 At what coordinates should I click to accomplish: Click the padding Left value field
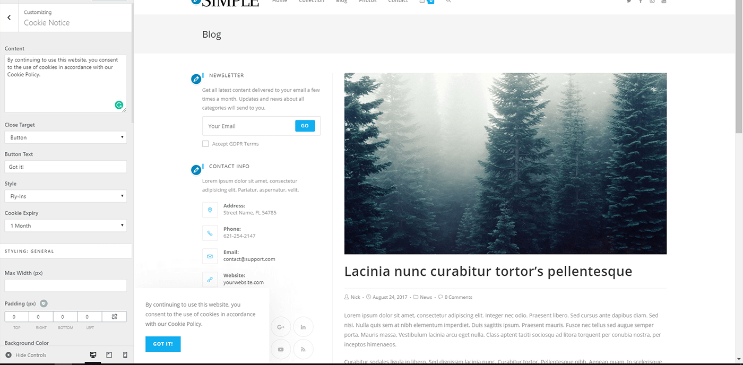point(90,317)
